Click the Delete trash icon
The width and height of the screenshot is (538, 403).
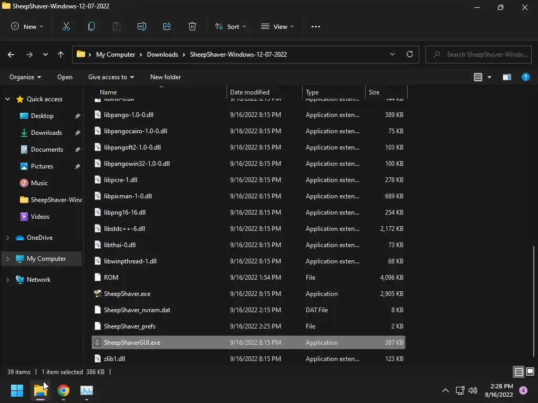(192, 26)
